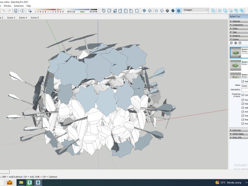Toggle the Show/Hide Shadows icon
The width and height of the screenshot is (248, 186).
[x=30, y=11]
